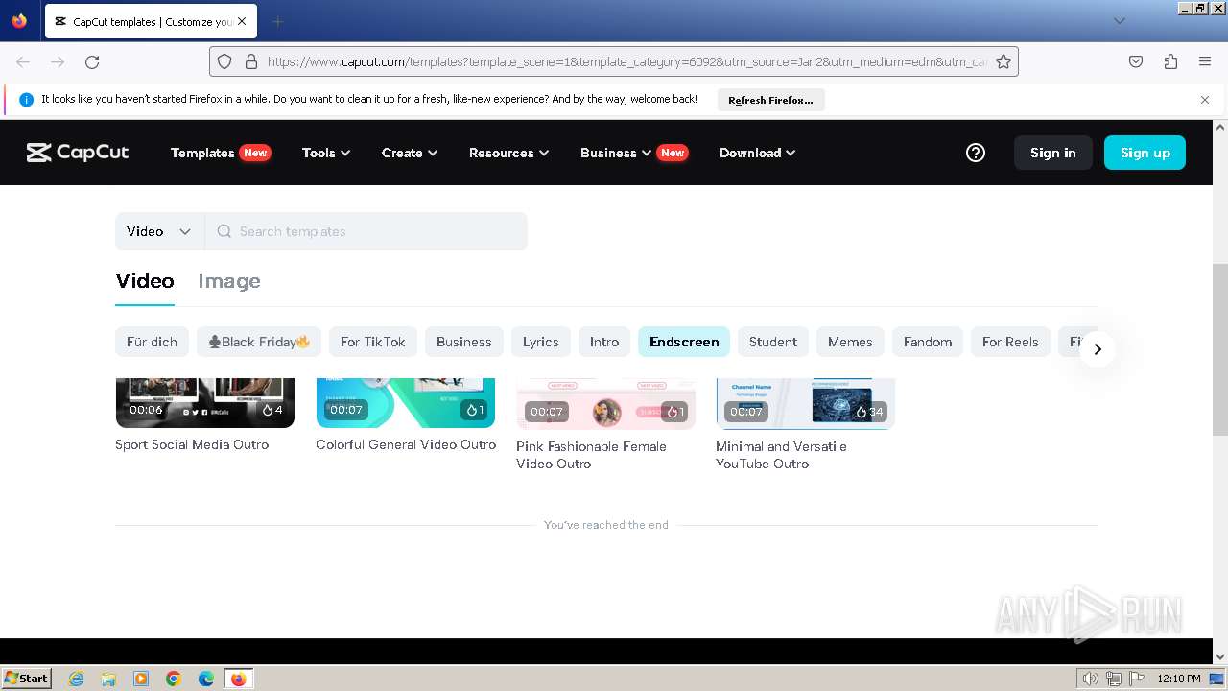
Task: Open Internet Explorer from taskbar
Action: click(76, 679)
